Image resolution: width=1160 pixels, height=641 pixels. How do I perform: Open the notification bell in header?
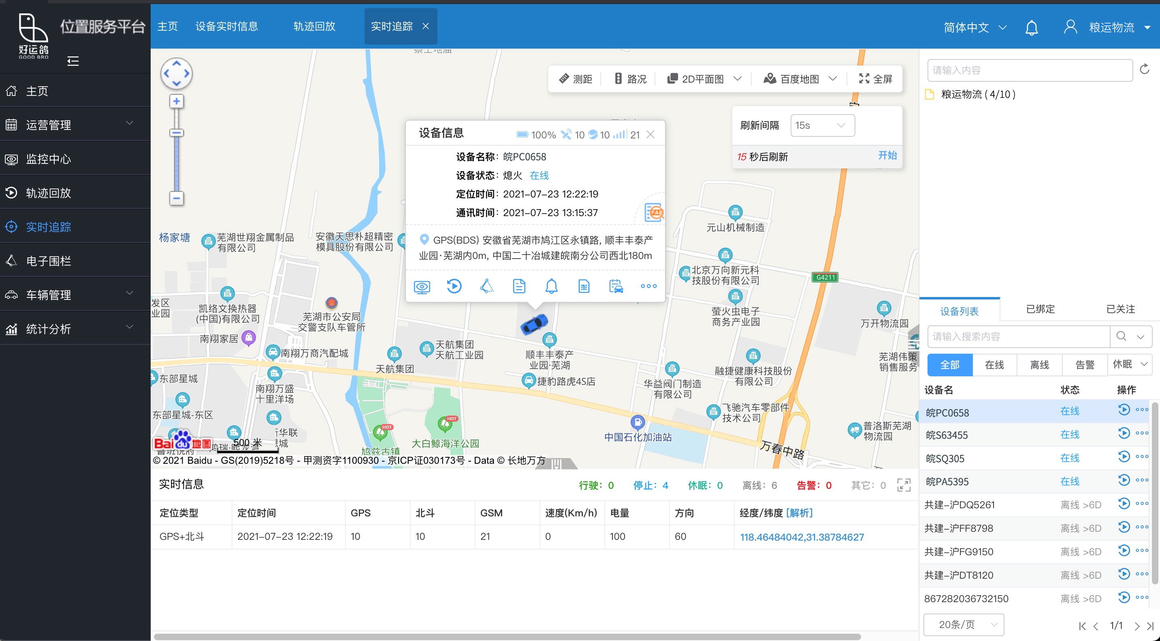1031,28
